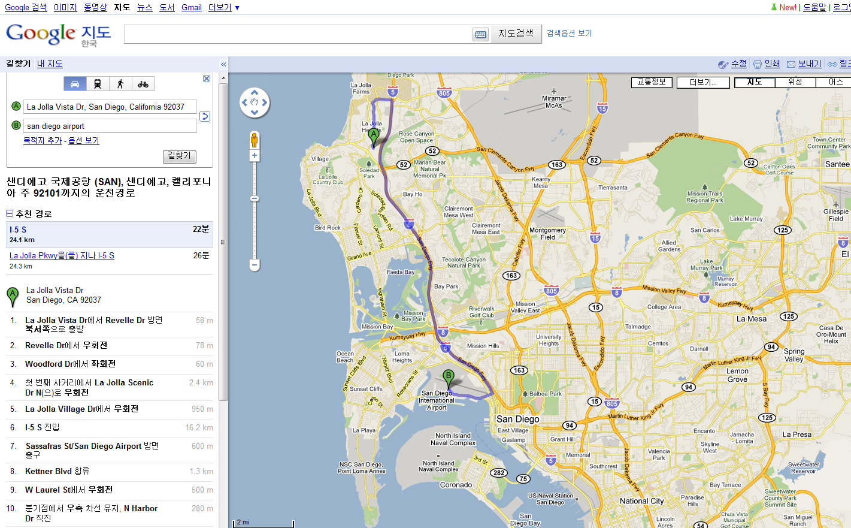
Task: Open the 내 지도 tab
Action: [x=50, y=64]
